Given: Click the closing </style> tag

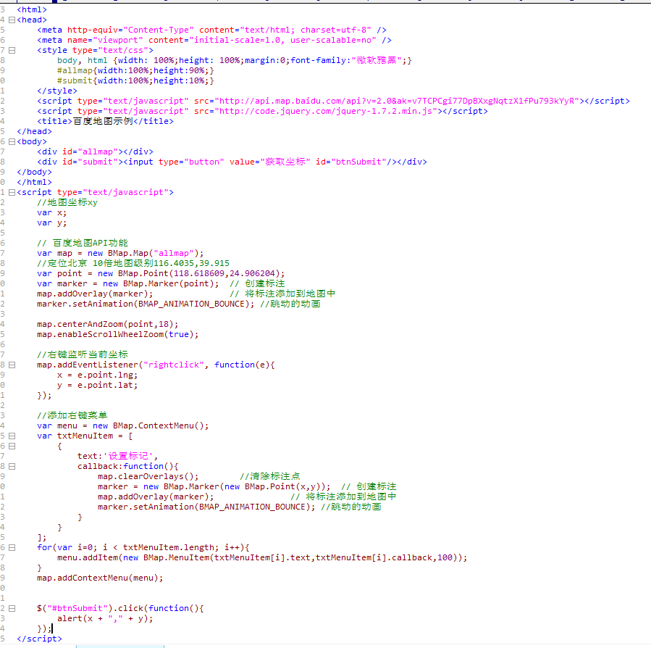Looking at the screenshot, I should 57,91.
